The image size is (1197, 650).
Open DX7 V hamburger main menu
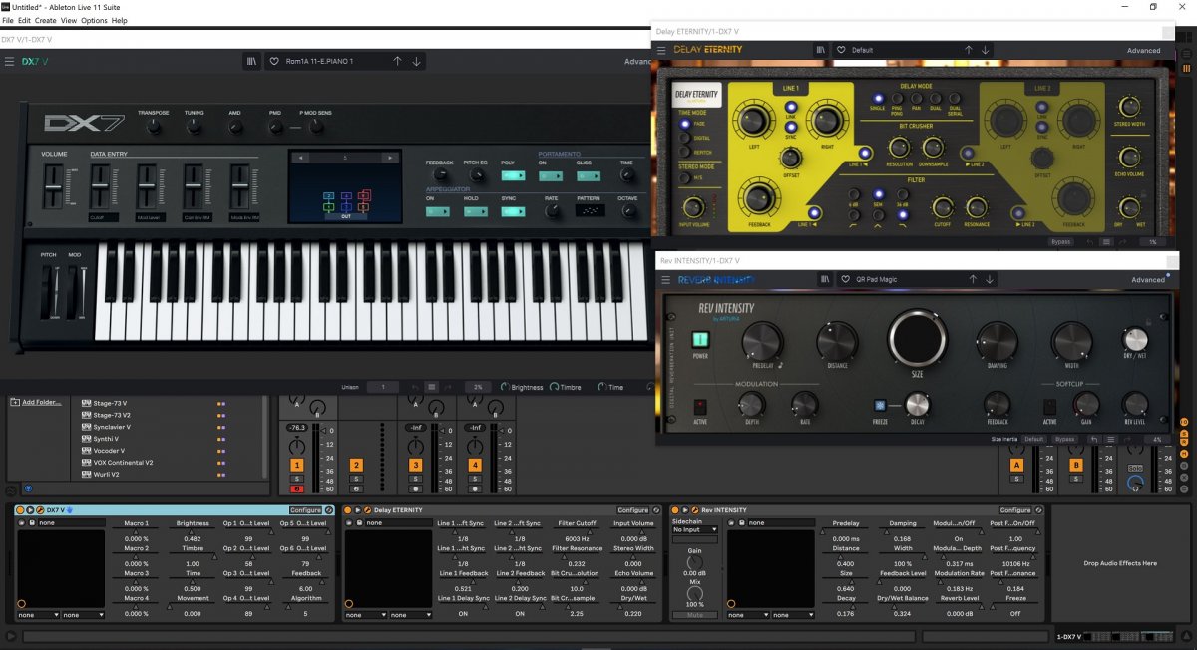click(x=10, y=61)
